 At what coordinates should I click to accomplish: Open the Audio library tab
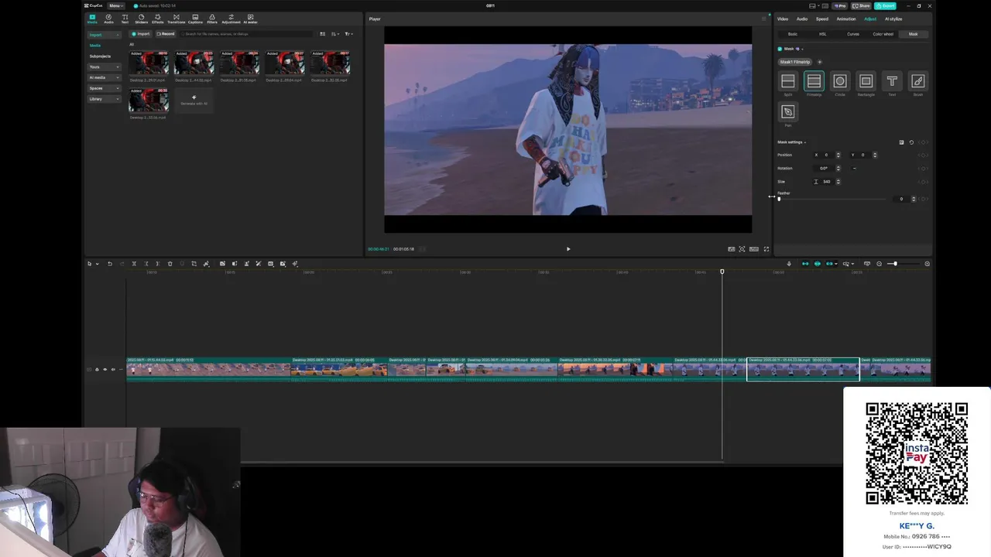coord(108,19)
